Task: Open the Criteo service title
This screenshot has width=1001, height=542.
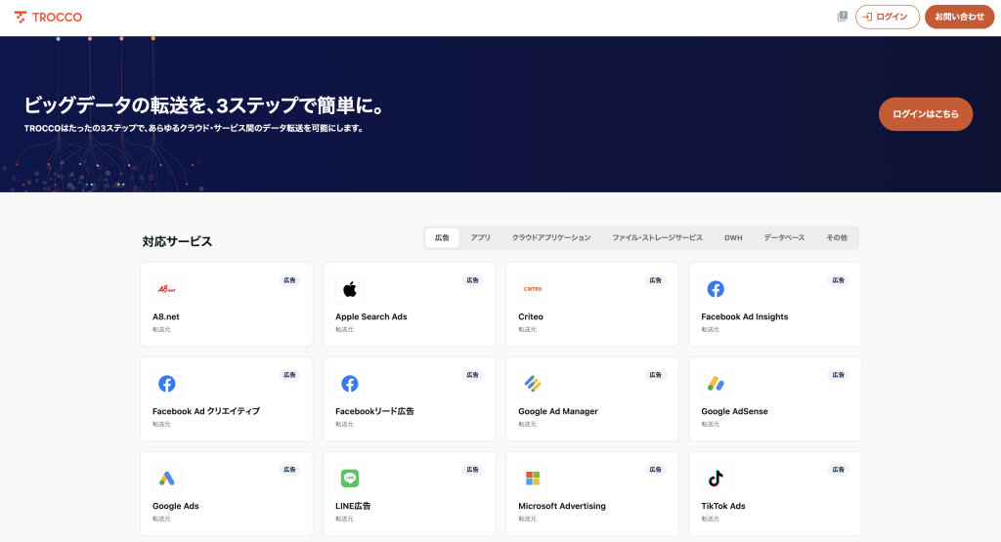Action: (x=531, y=317)
